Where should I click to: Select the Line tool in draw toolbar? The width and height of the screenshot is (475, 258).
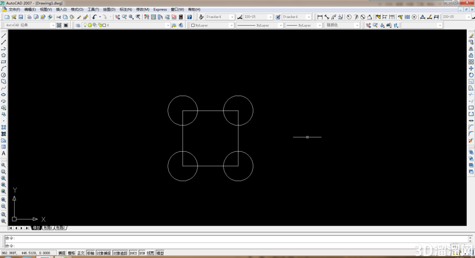pyautogui.click(x=4, y=36)
